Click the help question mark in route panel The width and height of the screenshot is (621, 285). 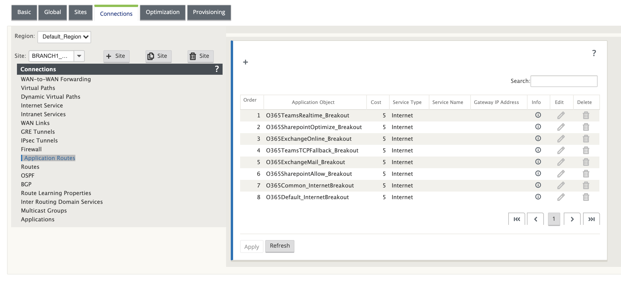tap(594, 53)
